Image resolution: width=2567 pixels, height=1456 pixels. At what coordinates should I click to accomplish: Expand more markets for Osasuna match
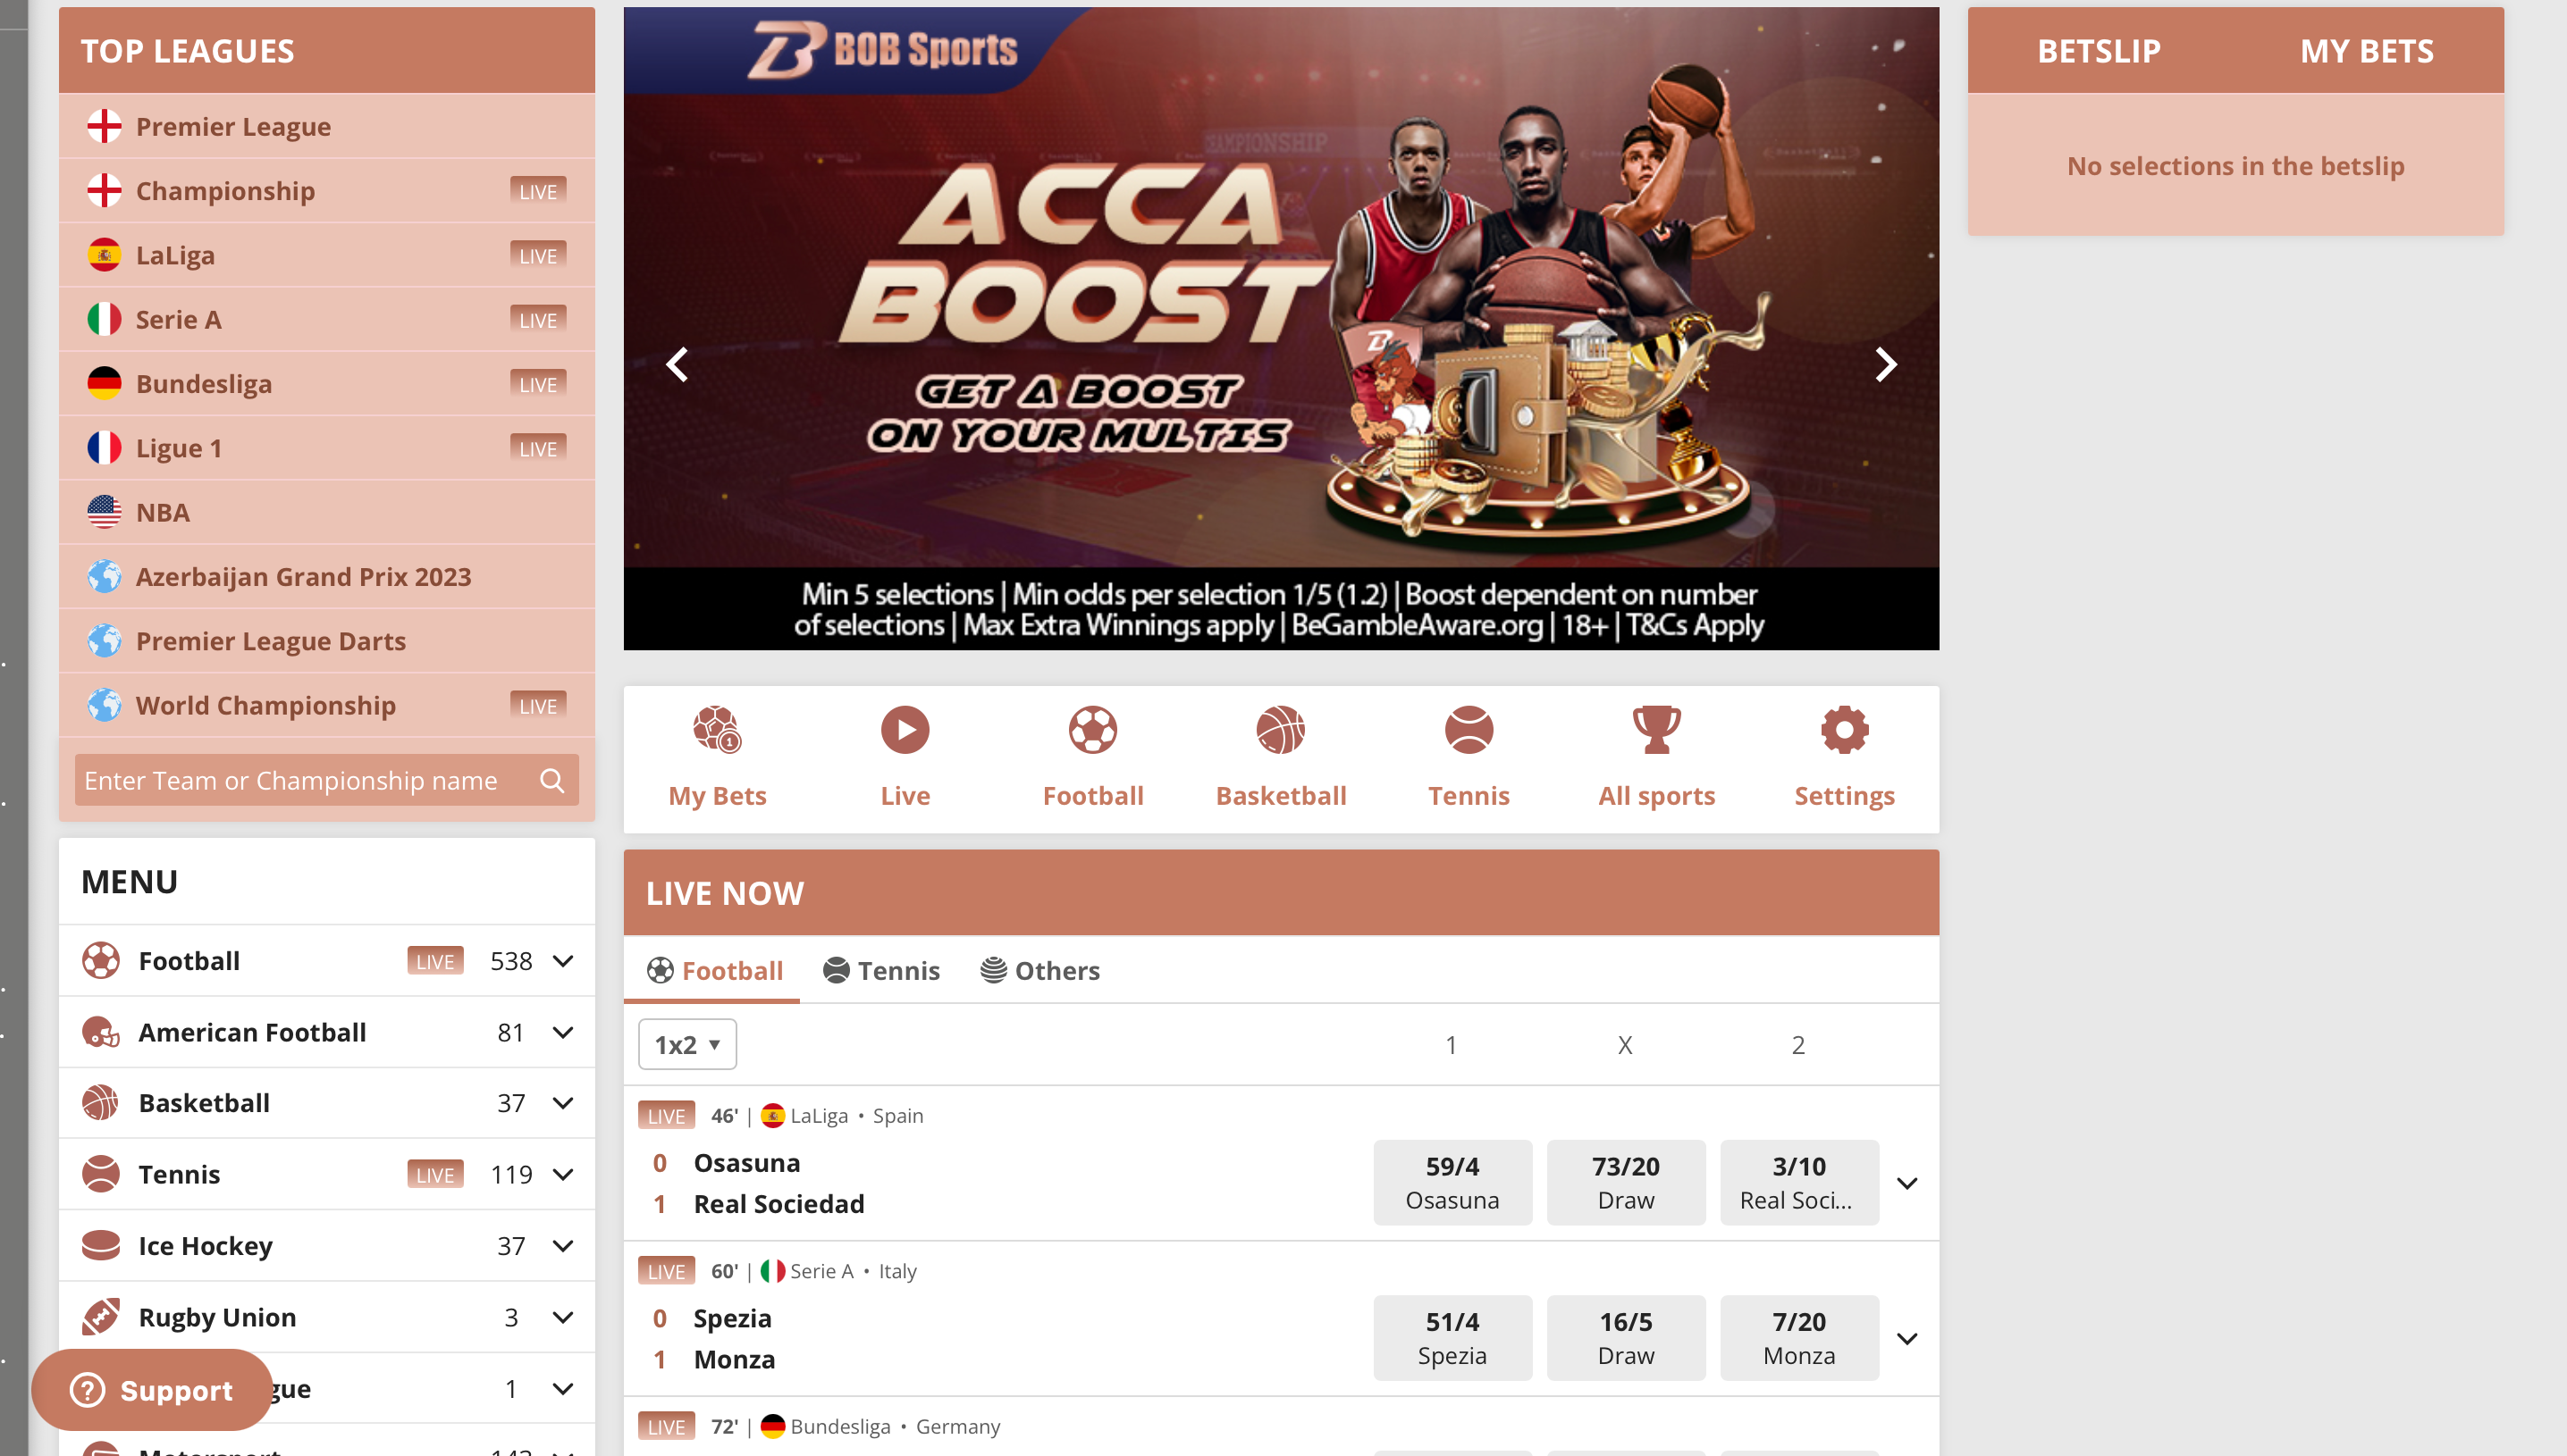click(x=1906, y=1183)
